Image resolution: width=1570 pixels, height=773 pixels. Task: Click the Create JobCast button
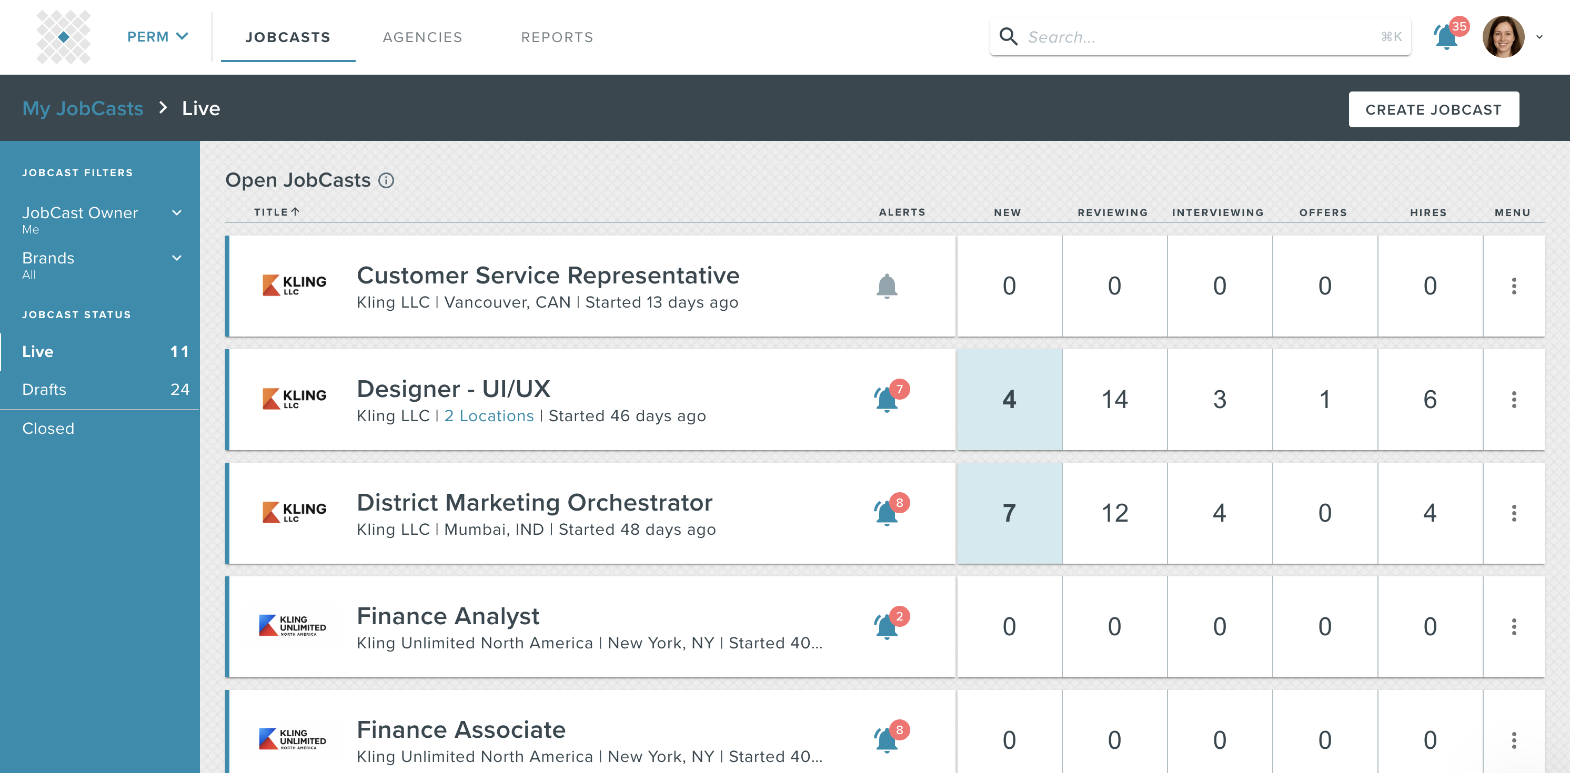(x=1434, y=110)
